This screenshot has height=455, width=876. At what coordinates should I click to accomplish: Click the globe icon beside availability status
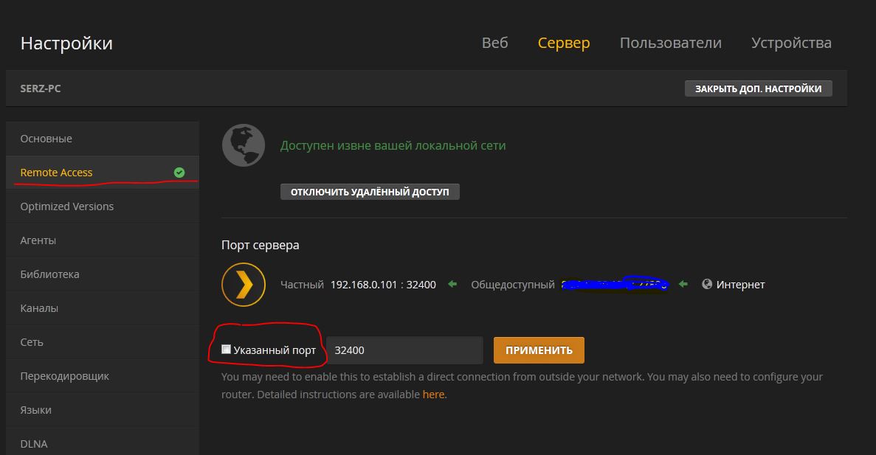244,145
